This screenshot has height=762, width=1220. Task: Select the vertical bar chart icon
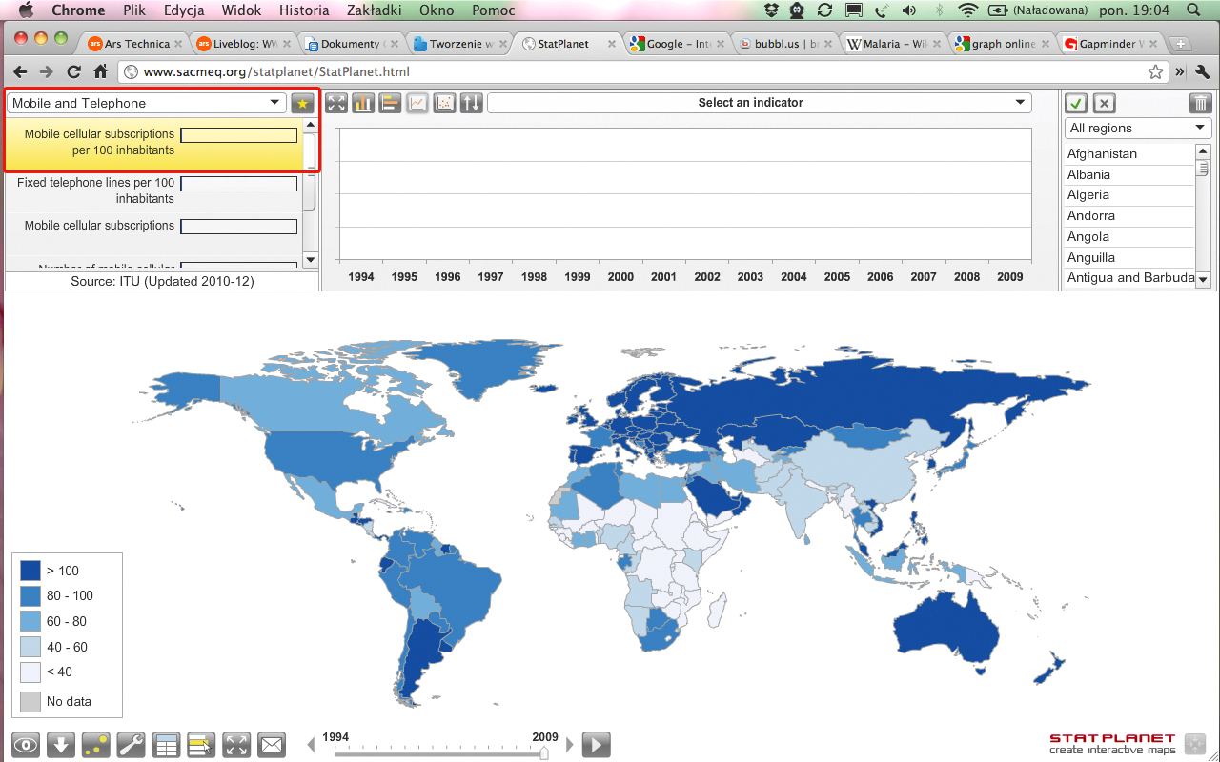pos(363,103)
